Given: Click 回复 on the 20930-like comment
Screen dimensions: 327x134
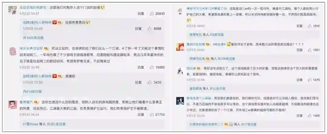Looking at the screenshot, I should (x=141, y=14).
